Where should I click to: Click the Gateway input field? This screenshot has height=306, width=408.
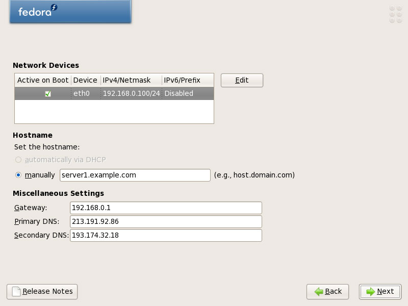coord(166,208)
